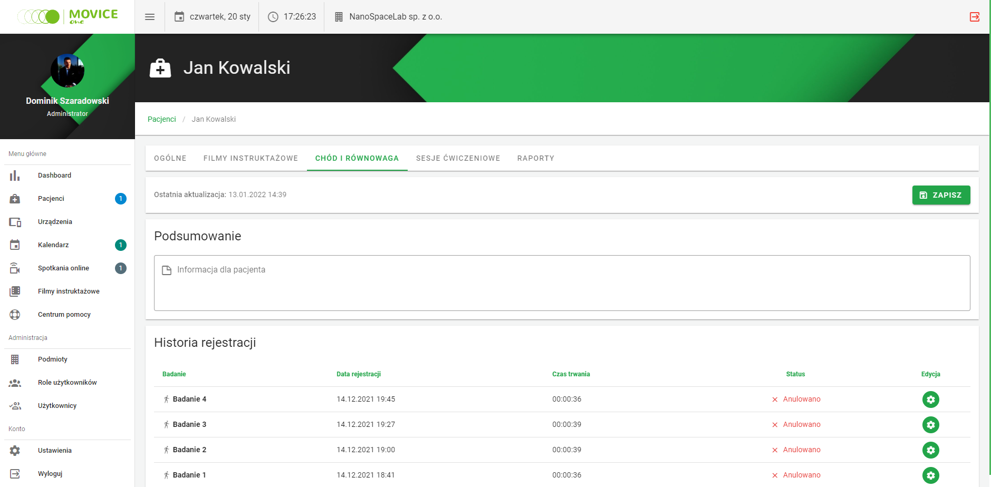The image size is (991, 487).
Task: Click the Dashboard bar chart icon
Action: pos(15,176)
